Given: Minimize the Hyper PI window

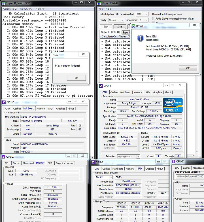Looking at the screenshot, I should coord(183,2).
